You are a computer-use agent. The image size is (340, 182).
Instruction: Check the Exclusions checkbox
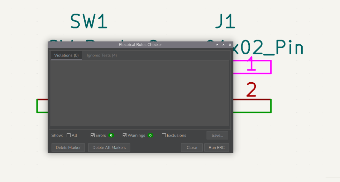[164, 136]
